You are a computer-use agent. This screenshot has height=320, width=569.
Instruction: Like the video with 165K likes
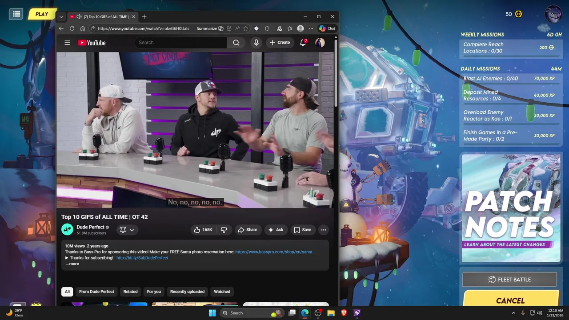pyautogui.click(x=203, y=230)
